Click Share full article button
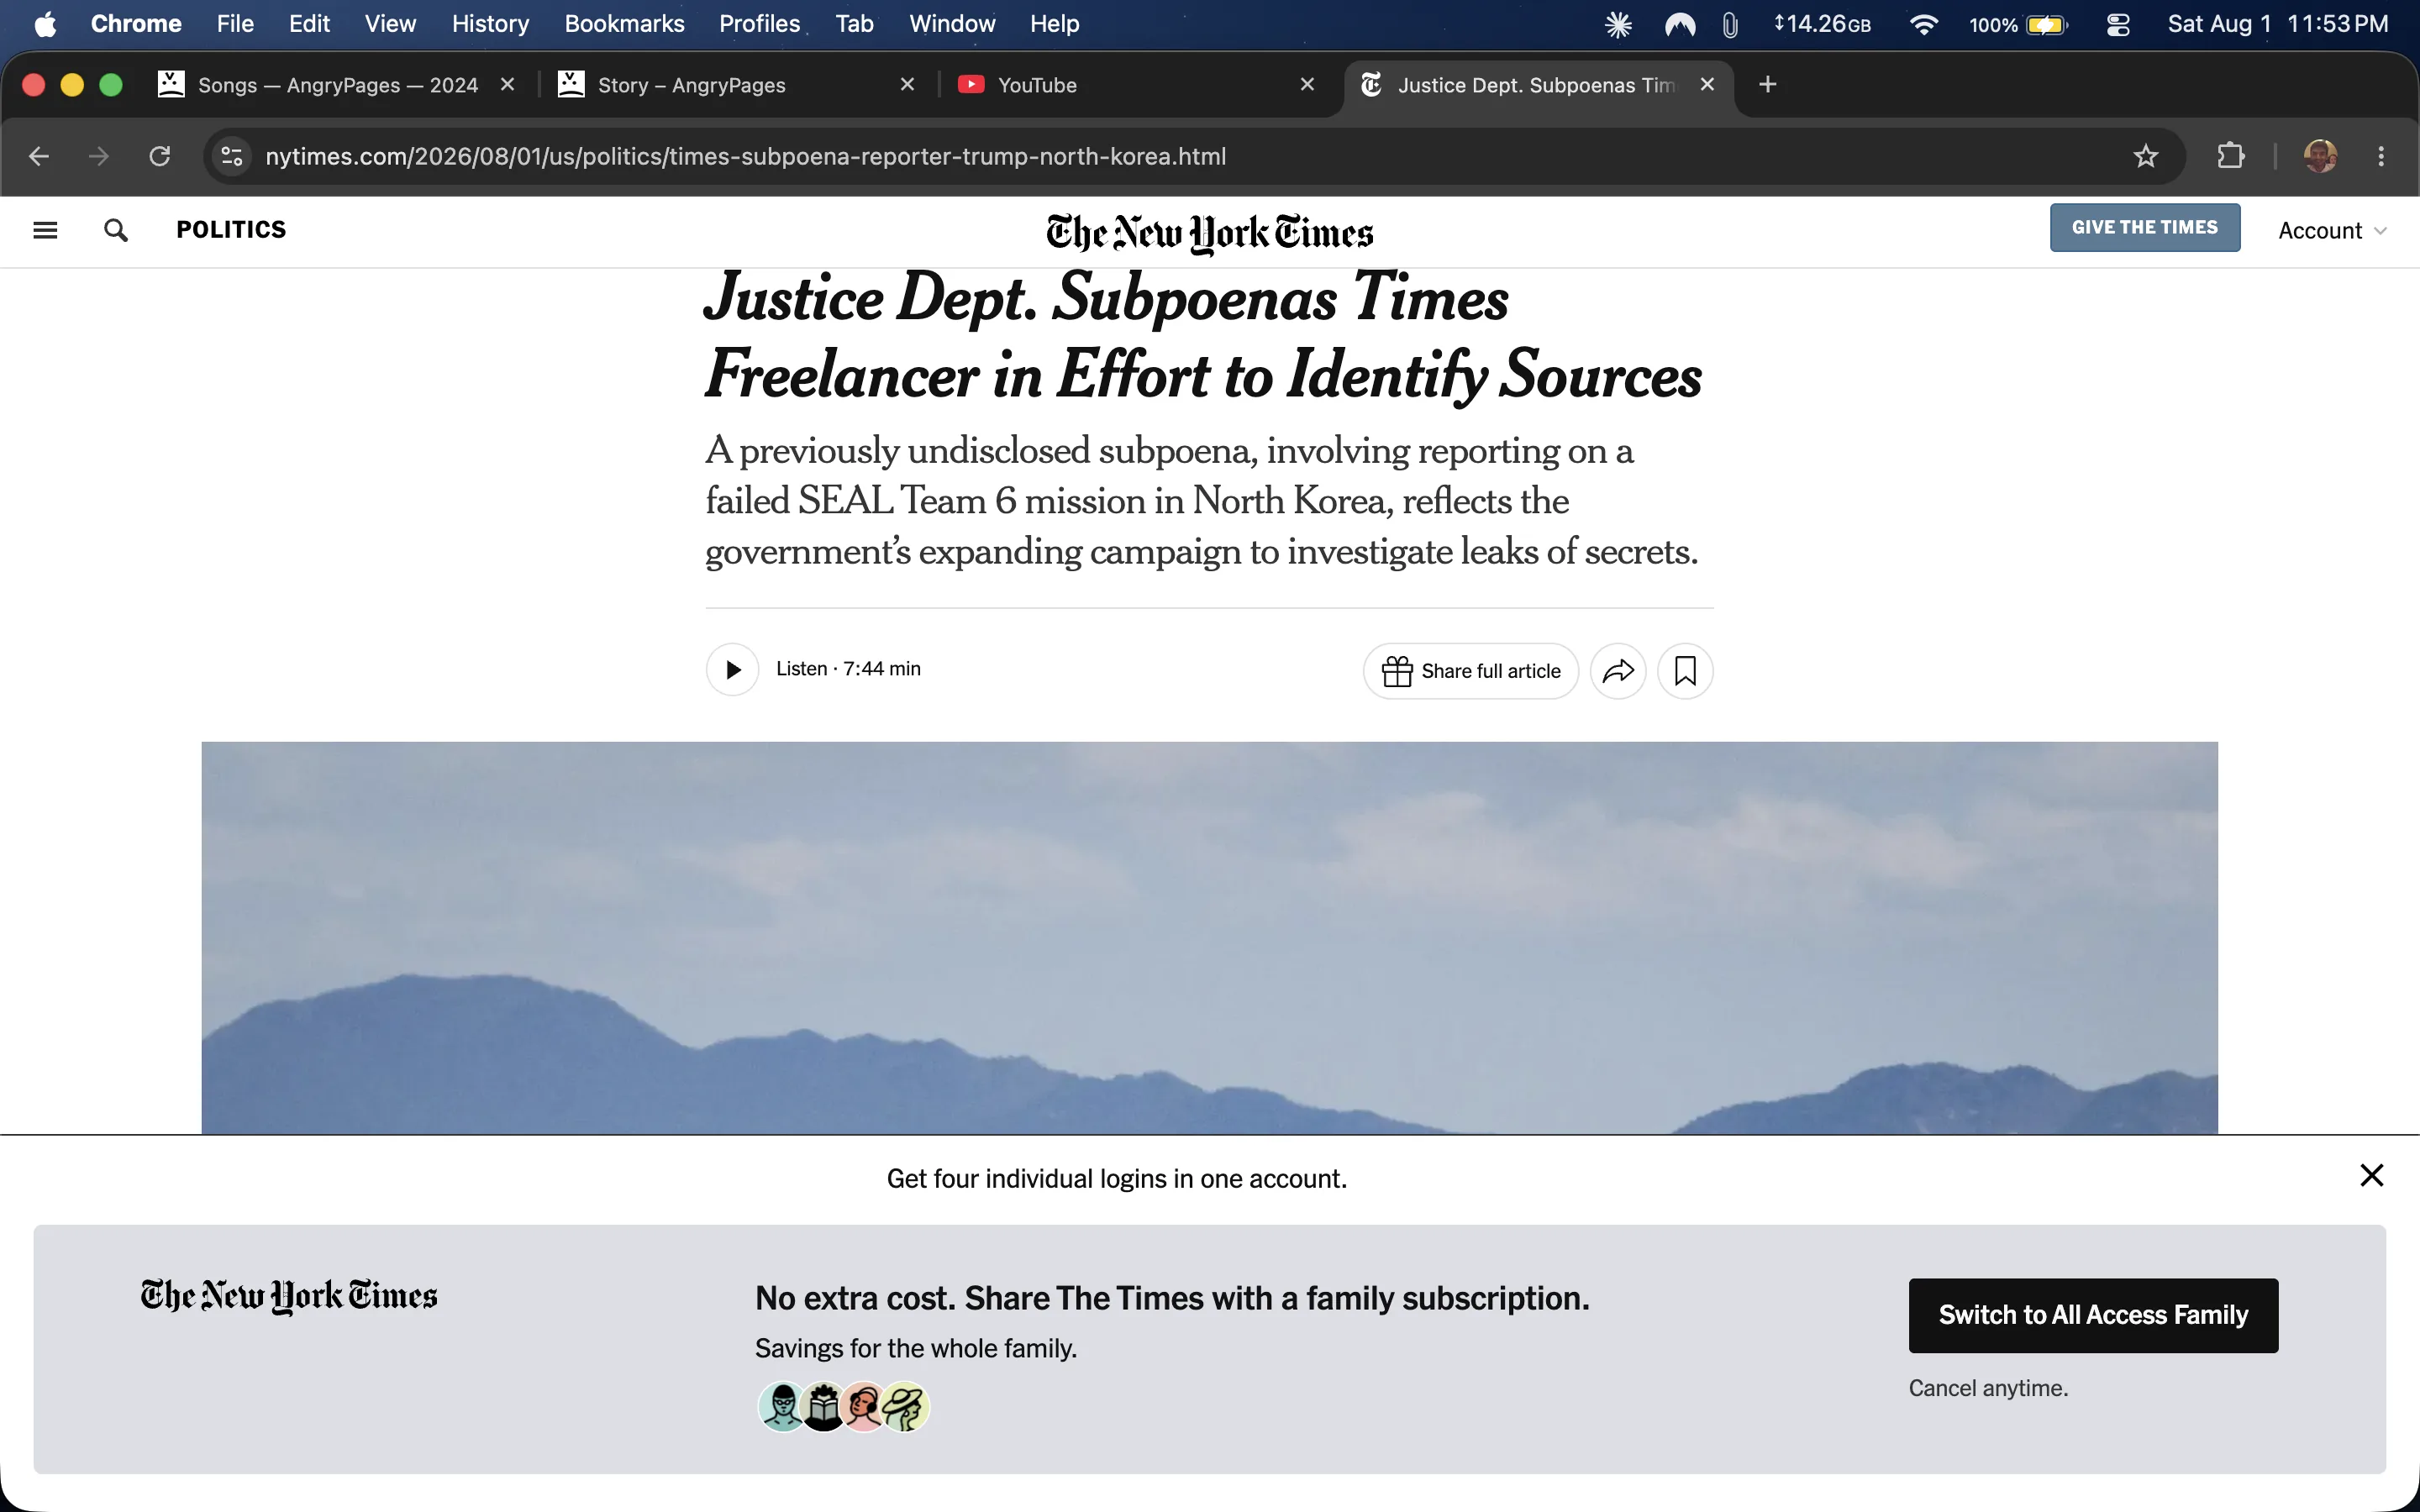 [1470, 671]
